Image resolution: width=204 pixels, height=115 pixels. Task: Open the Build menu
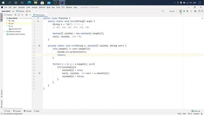[x=48, y=7]
